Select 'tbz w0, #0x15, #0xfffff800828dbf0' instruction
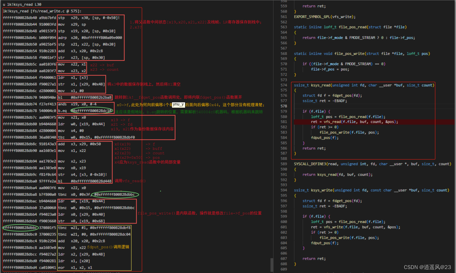 [x=96, y=137]
